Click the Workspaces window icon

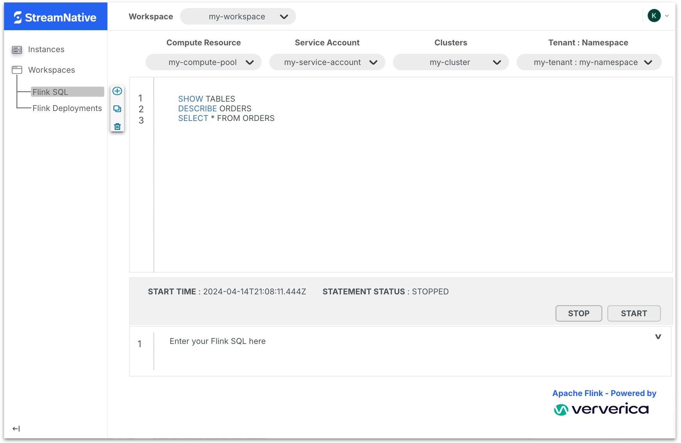17,70
